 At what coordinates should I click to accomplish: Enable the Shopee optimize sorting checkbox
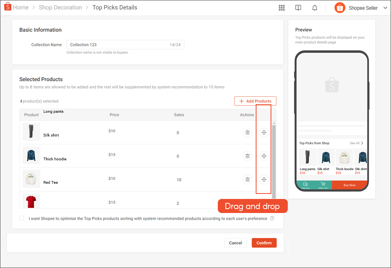pos(22,218)
